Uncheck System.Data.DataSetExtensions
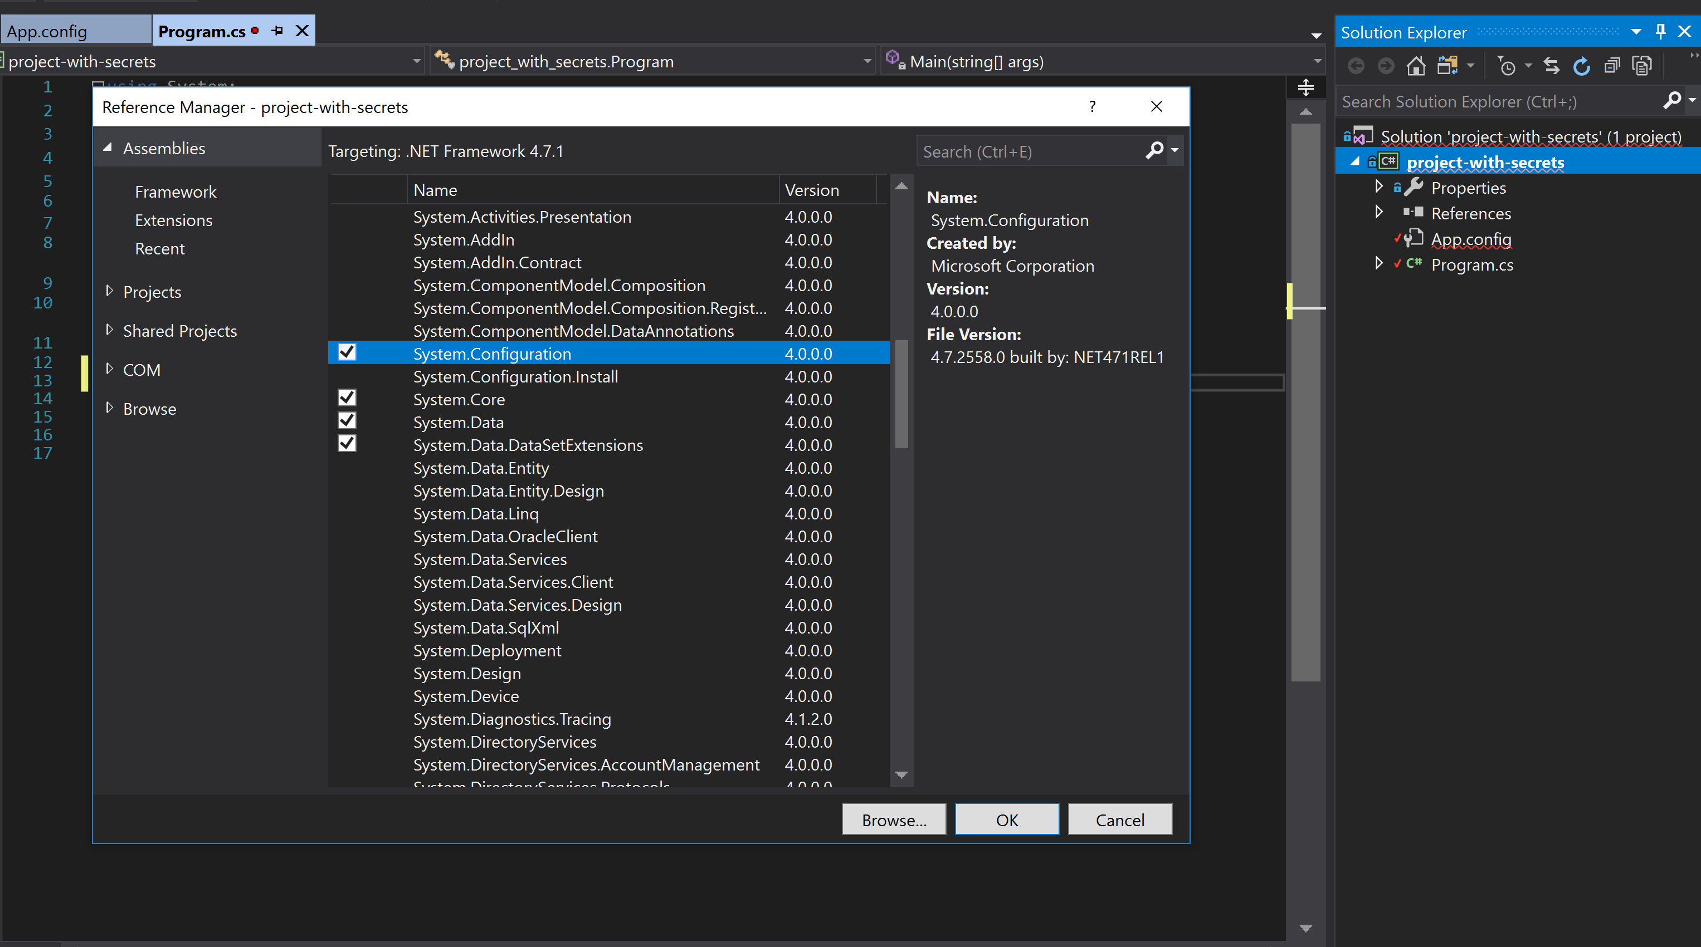This screenshot has width=1701, height=947. [x=347, y=444]
